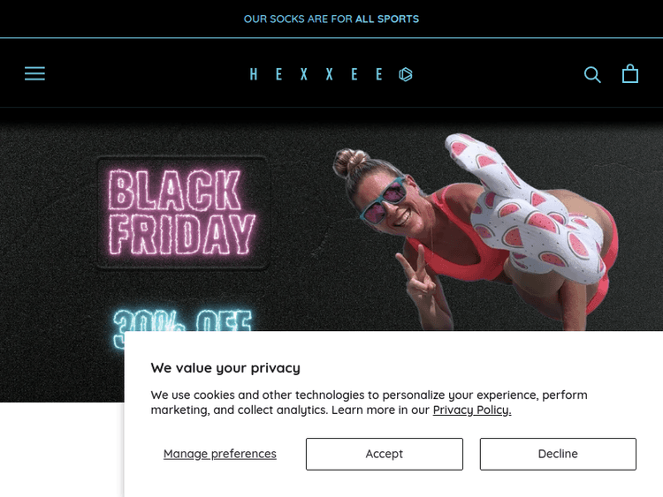
Task: Accept cookies with the Accept button
Action: (385, 454)
